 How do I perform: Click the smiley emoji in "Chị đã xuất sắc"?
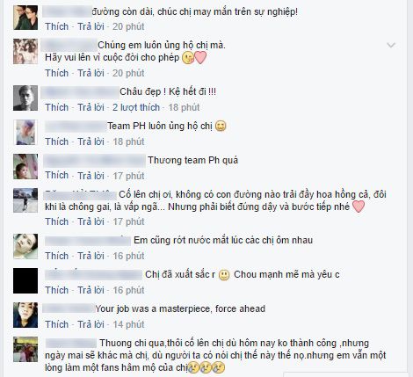pos(224,275)
